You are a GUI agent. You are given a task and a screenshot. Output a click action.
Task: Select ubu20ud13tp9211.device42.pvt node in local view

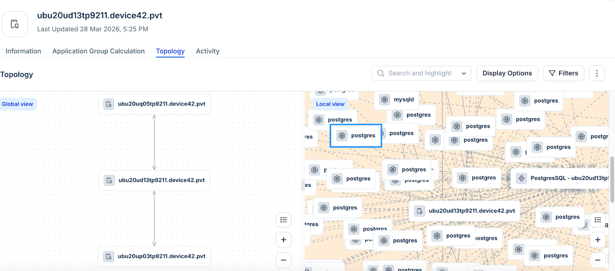pyautogui.click(x=465, y=211)
